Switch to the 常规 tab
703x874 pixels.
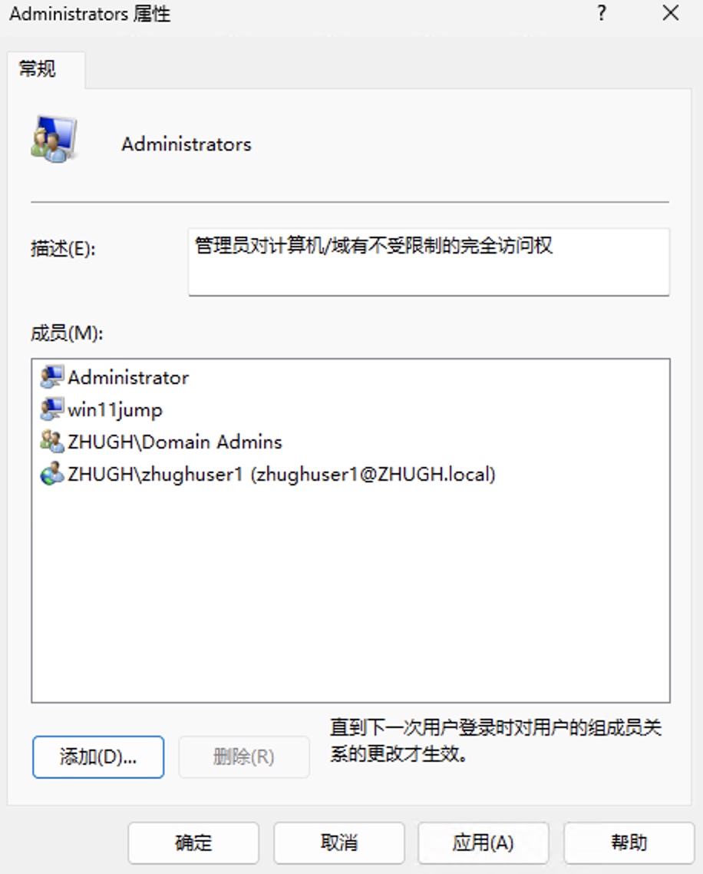[x=38, y=69]
